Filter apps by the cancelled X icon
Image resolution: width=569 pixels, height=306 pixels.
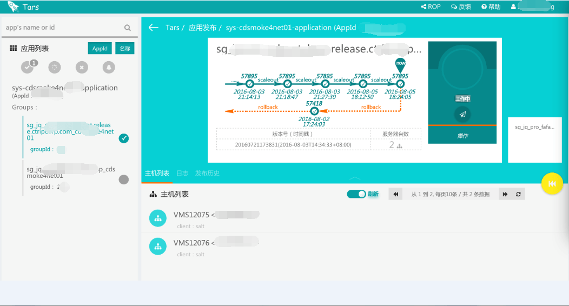point(82,67)
